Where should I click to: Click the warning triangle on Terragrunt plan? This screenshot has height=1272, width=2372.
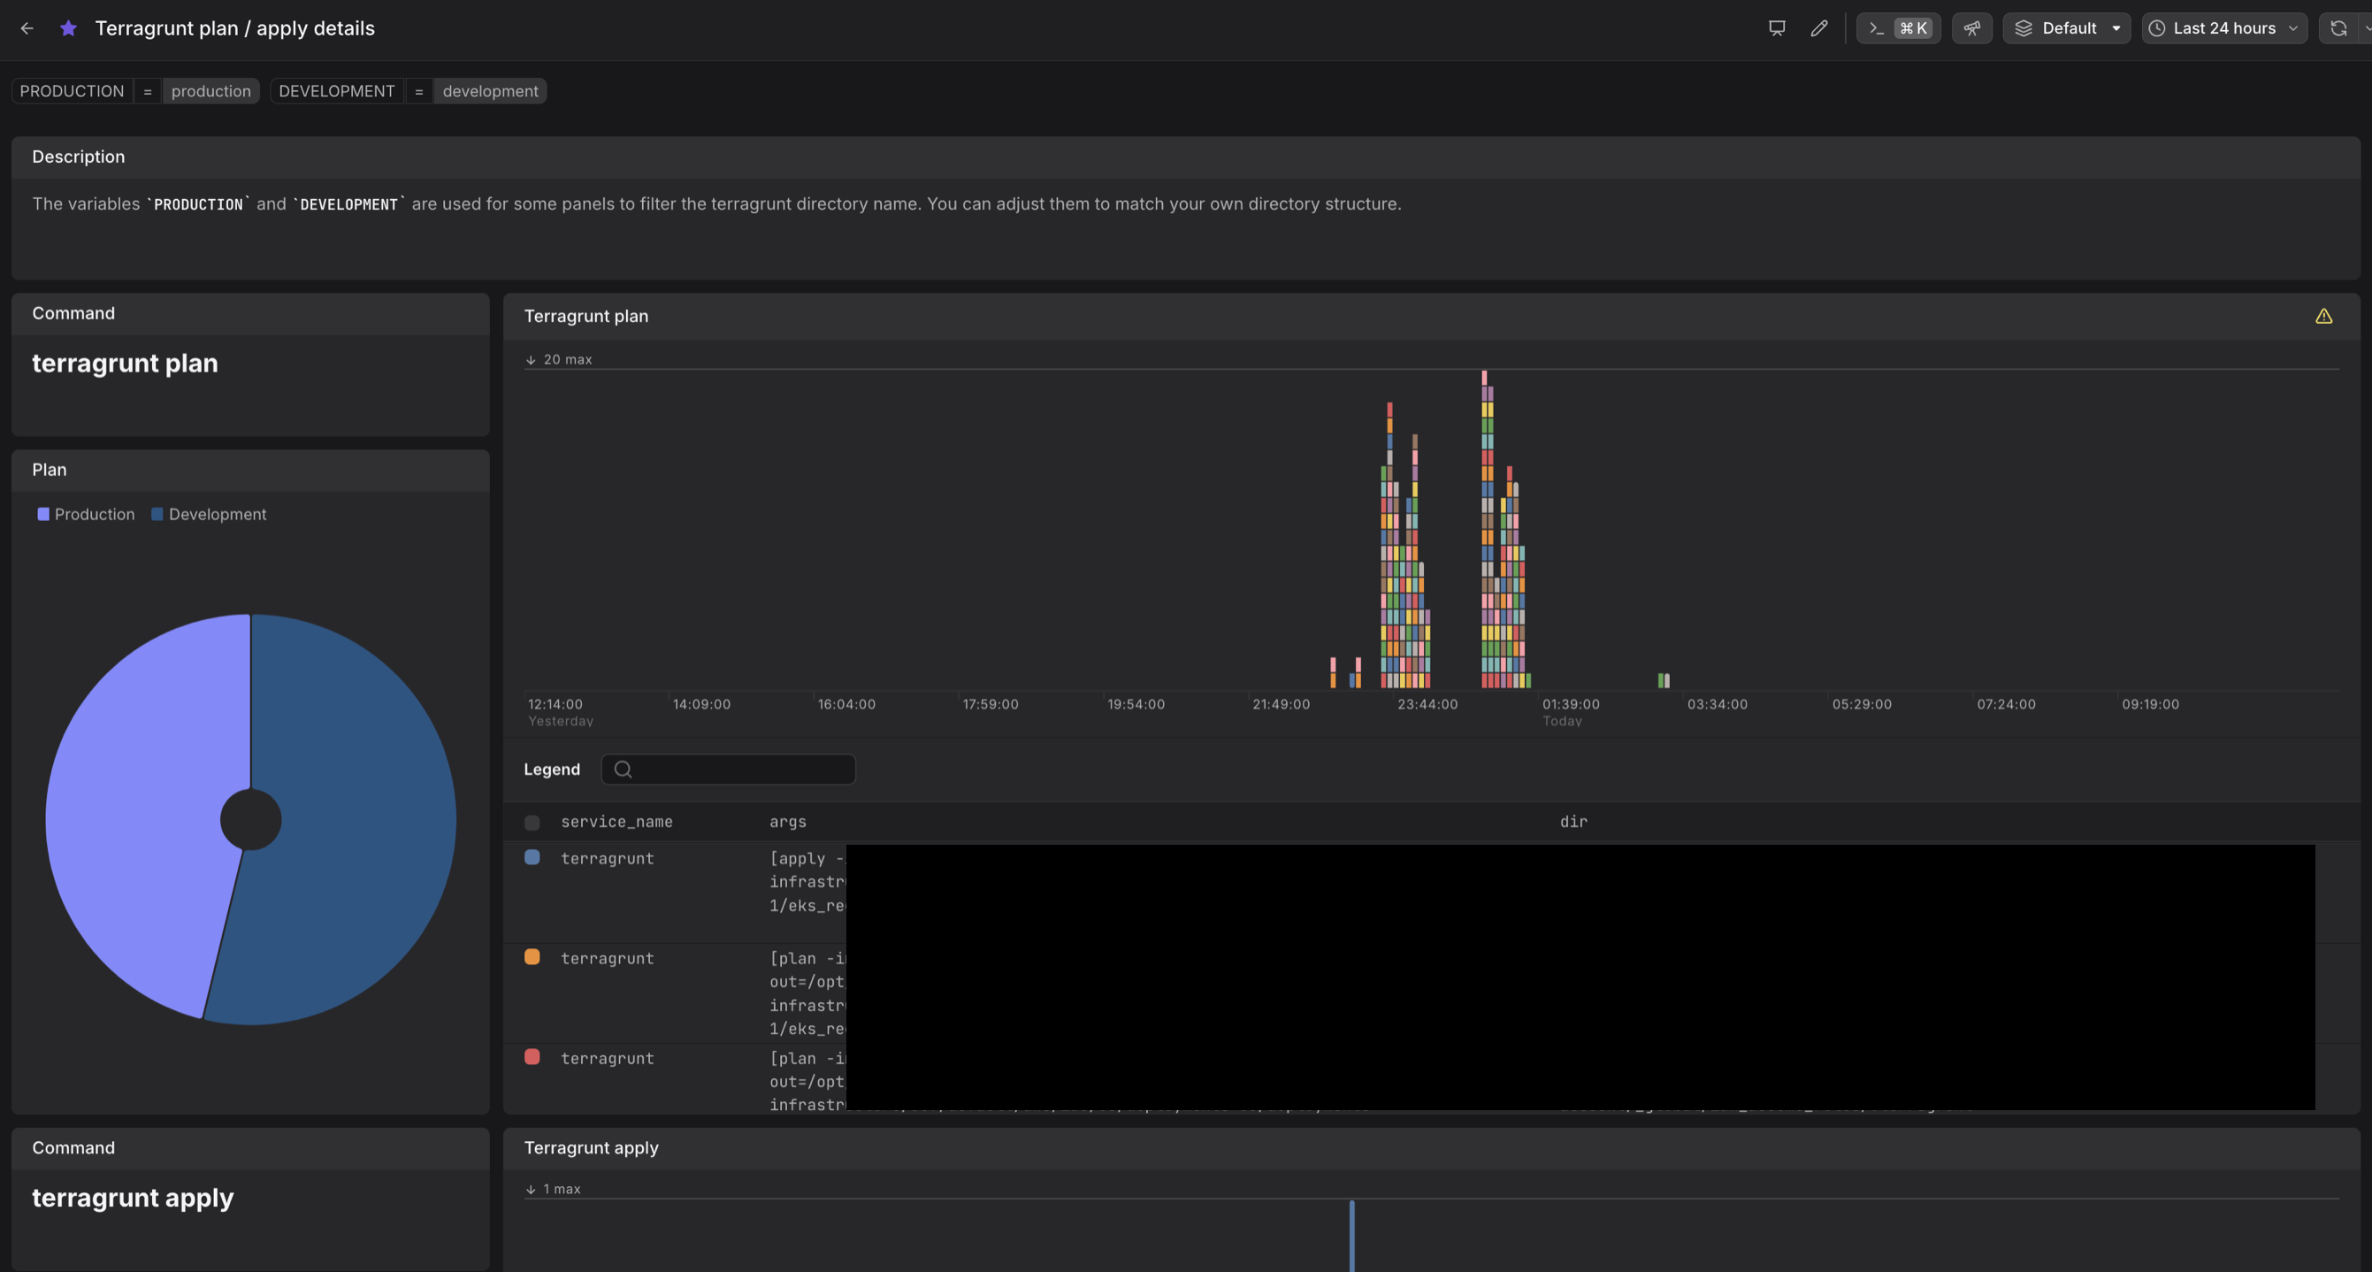(2323, 316)
